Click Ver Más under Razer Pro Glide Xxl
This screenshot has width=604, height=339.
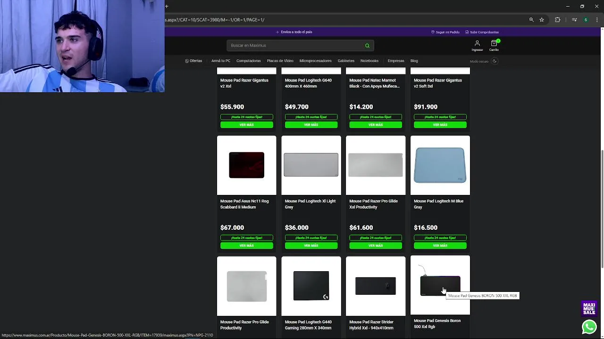(376, 246)
